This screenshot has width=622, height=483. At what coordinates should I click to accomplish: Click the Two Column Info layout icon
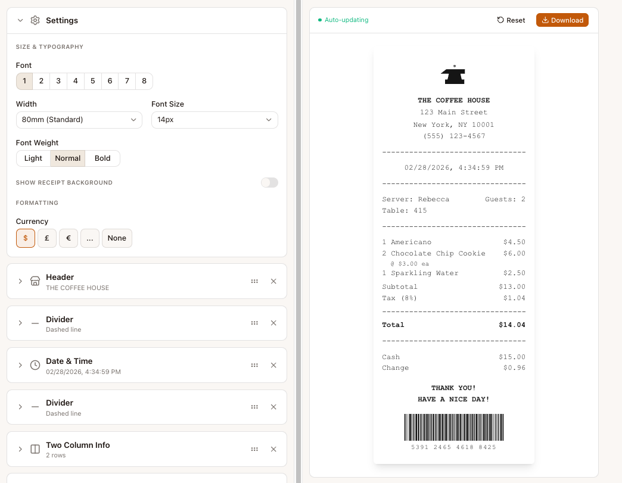coord(35,449)
